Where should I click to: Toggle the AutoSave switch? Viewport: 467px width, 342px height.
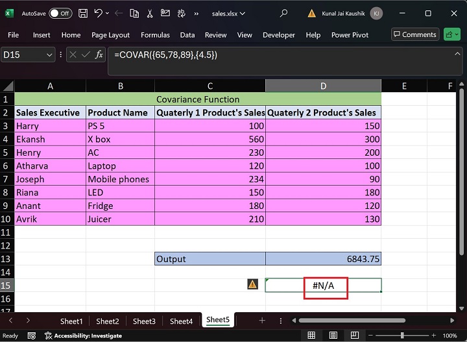(60, 13)
